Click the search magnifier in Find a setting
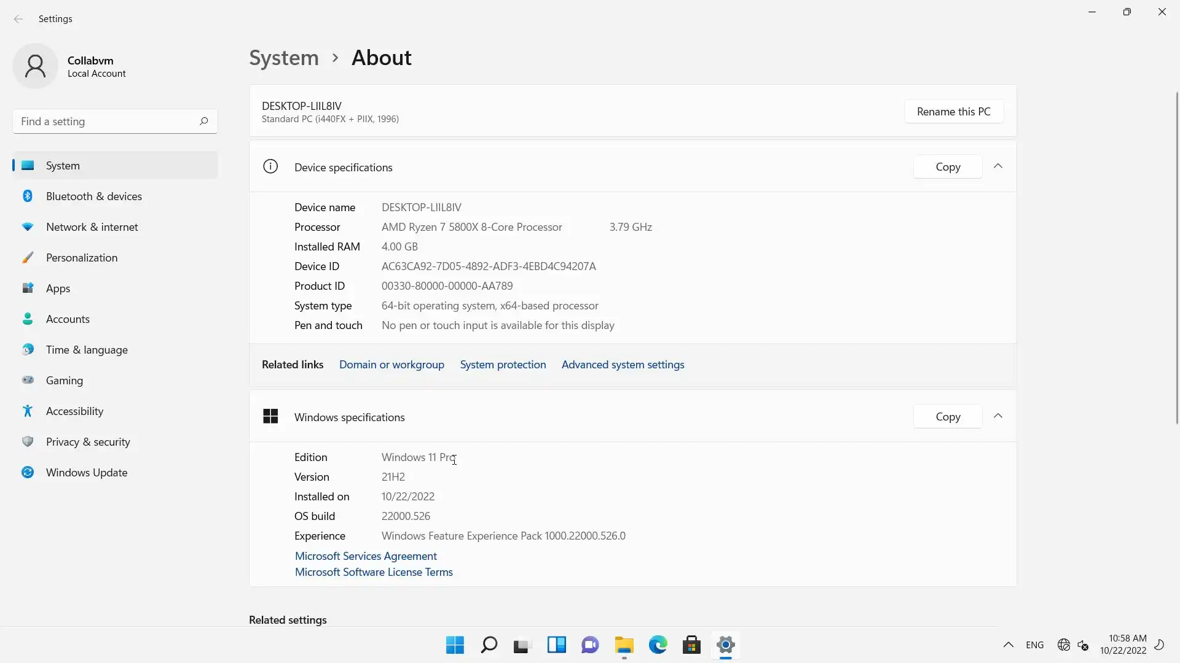This screenshot has height=663, width=1180. [x=203, y=122]
